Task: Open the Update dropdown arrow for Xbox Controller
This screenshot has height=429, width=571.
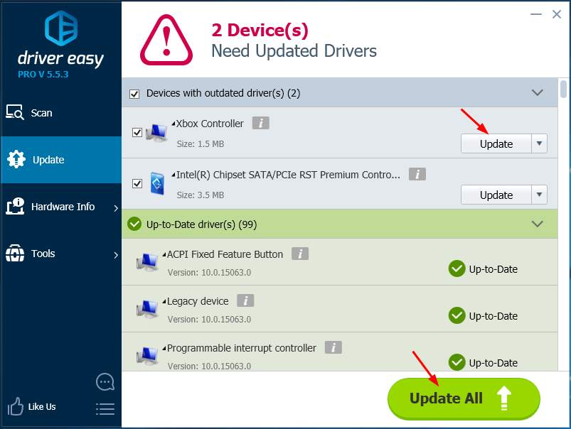Action: [x=539, y=143]
